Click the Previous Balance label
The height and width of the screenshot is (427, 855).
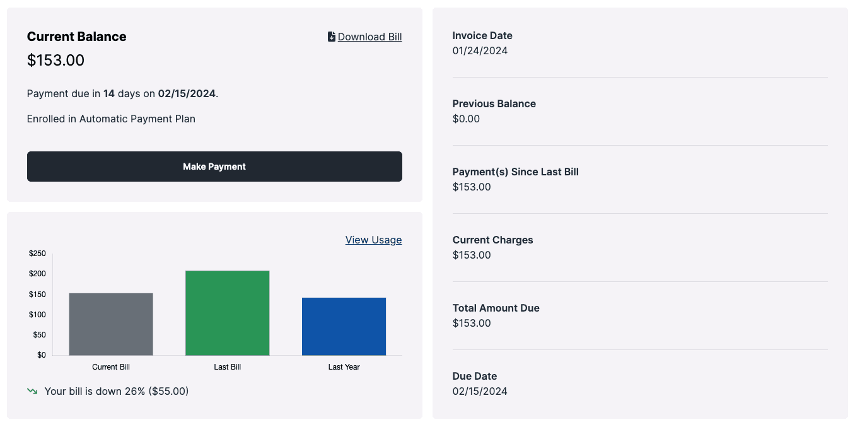click(x=494, y=103)
